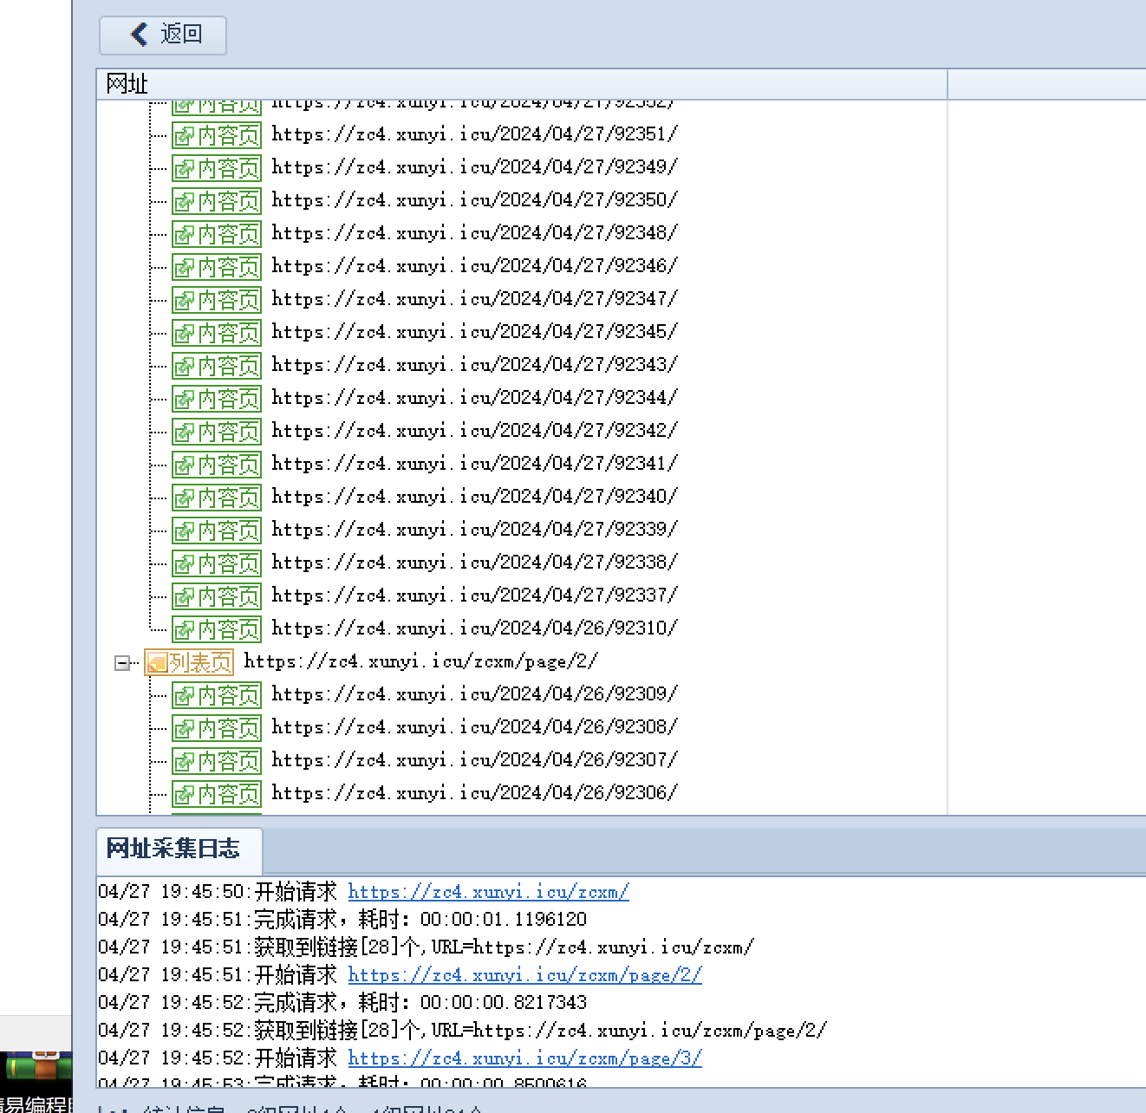1146x1113 pixels.
Task: Click 内容页 icon for URL 92351
Action: coord(217,135)
